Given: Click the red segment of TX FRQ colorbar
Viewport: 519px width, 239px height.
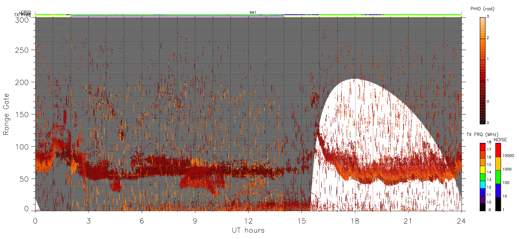Looking at the screenshot, I should point(483,147).
